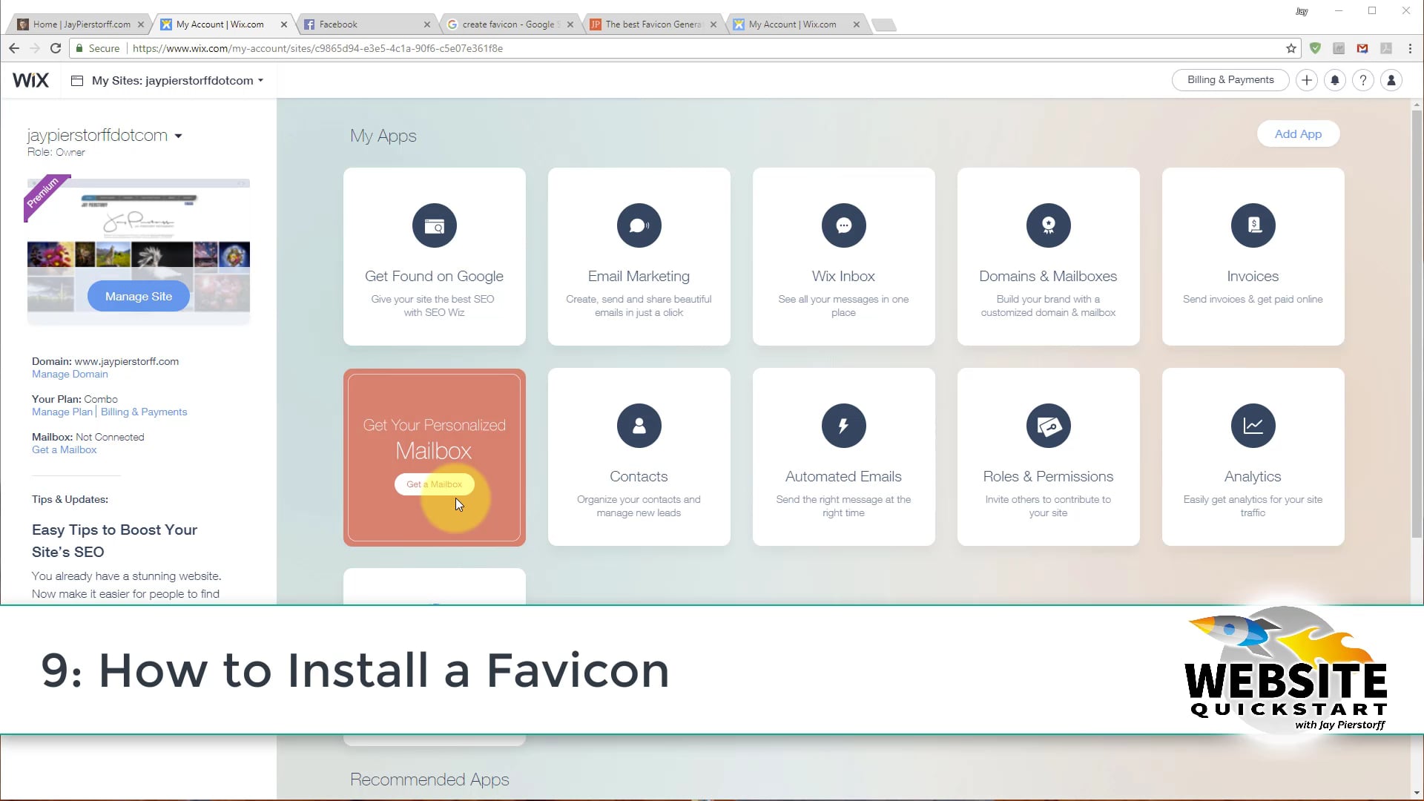Open the Manage Domain link

69,374
